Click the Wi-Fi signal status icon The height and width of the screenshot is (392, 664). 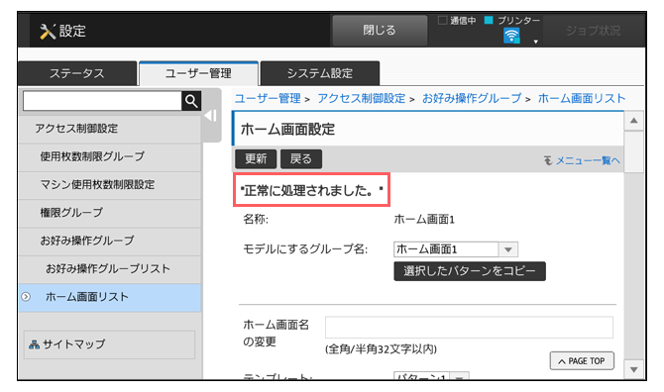click(x=511, y=36)
